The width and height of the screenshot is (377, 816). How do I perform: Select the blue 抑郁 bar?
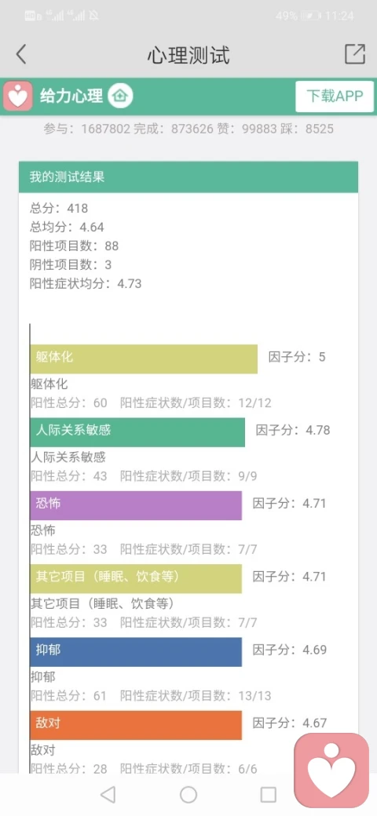[136, 652]
